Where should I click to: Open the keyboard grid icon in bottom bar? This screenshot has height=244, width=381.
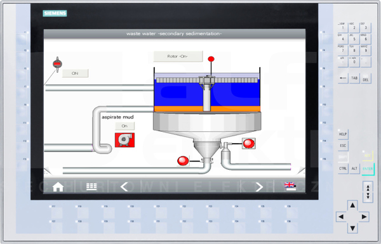click(x=91, y=186)
